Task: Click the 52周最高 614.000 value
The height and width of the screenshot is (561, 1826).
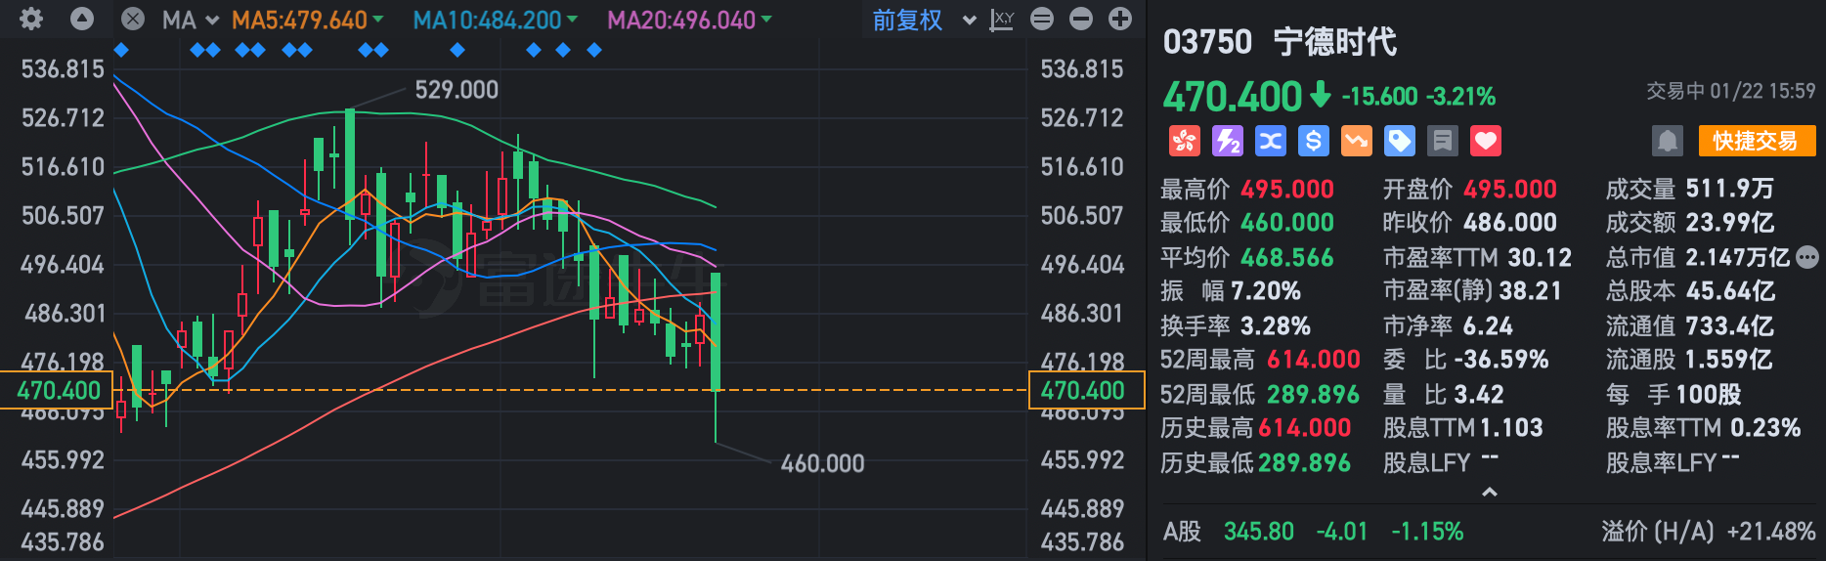Action: (x=1313, y=360)
